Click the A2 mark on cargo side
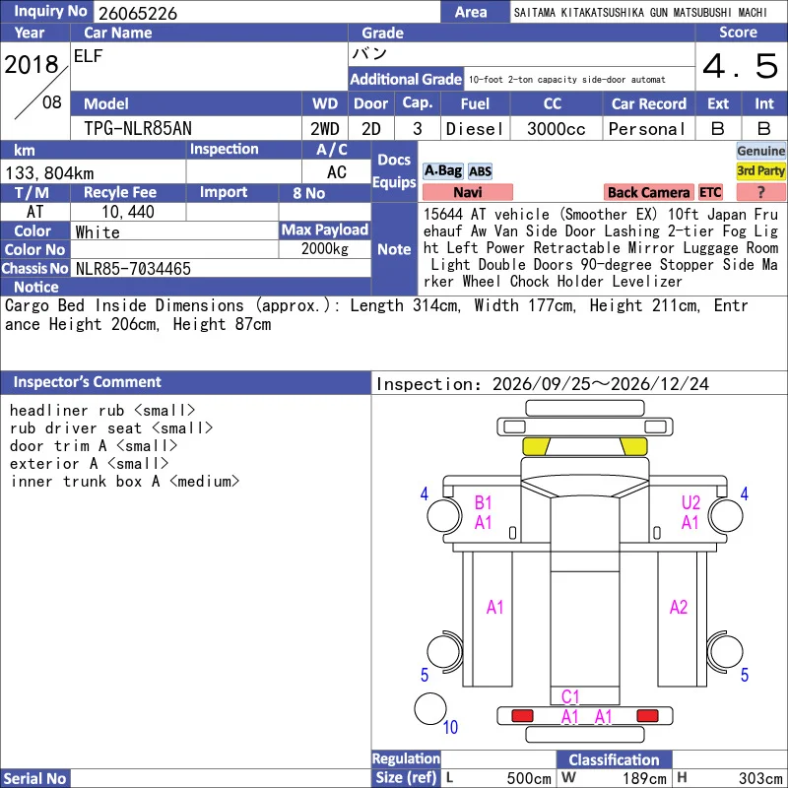Image resolution: width=788 pixels, height=788 pixels. (x=679, y=608)
